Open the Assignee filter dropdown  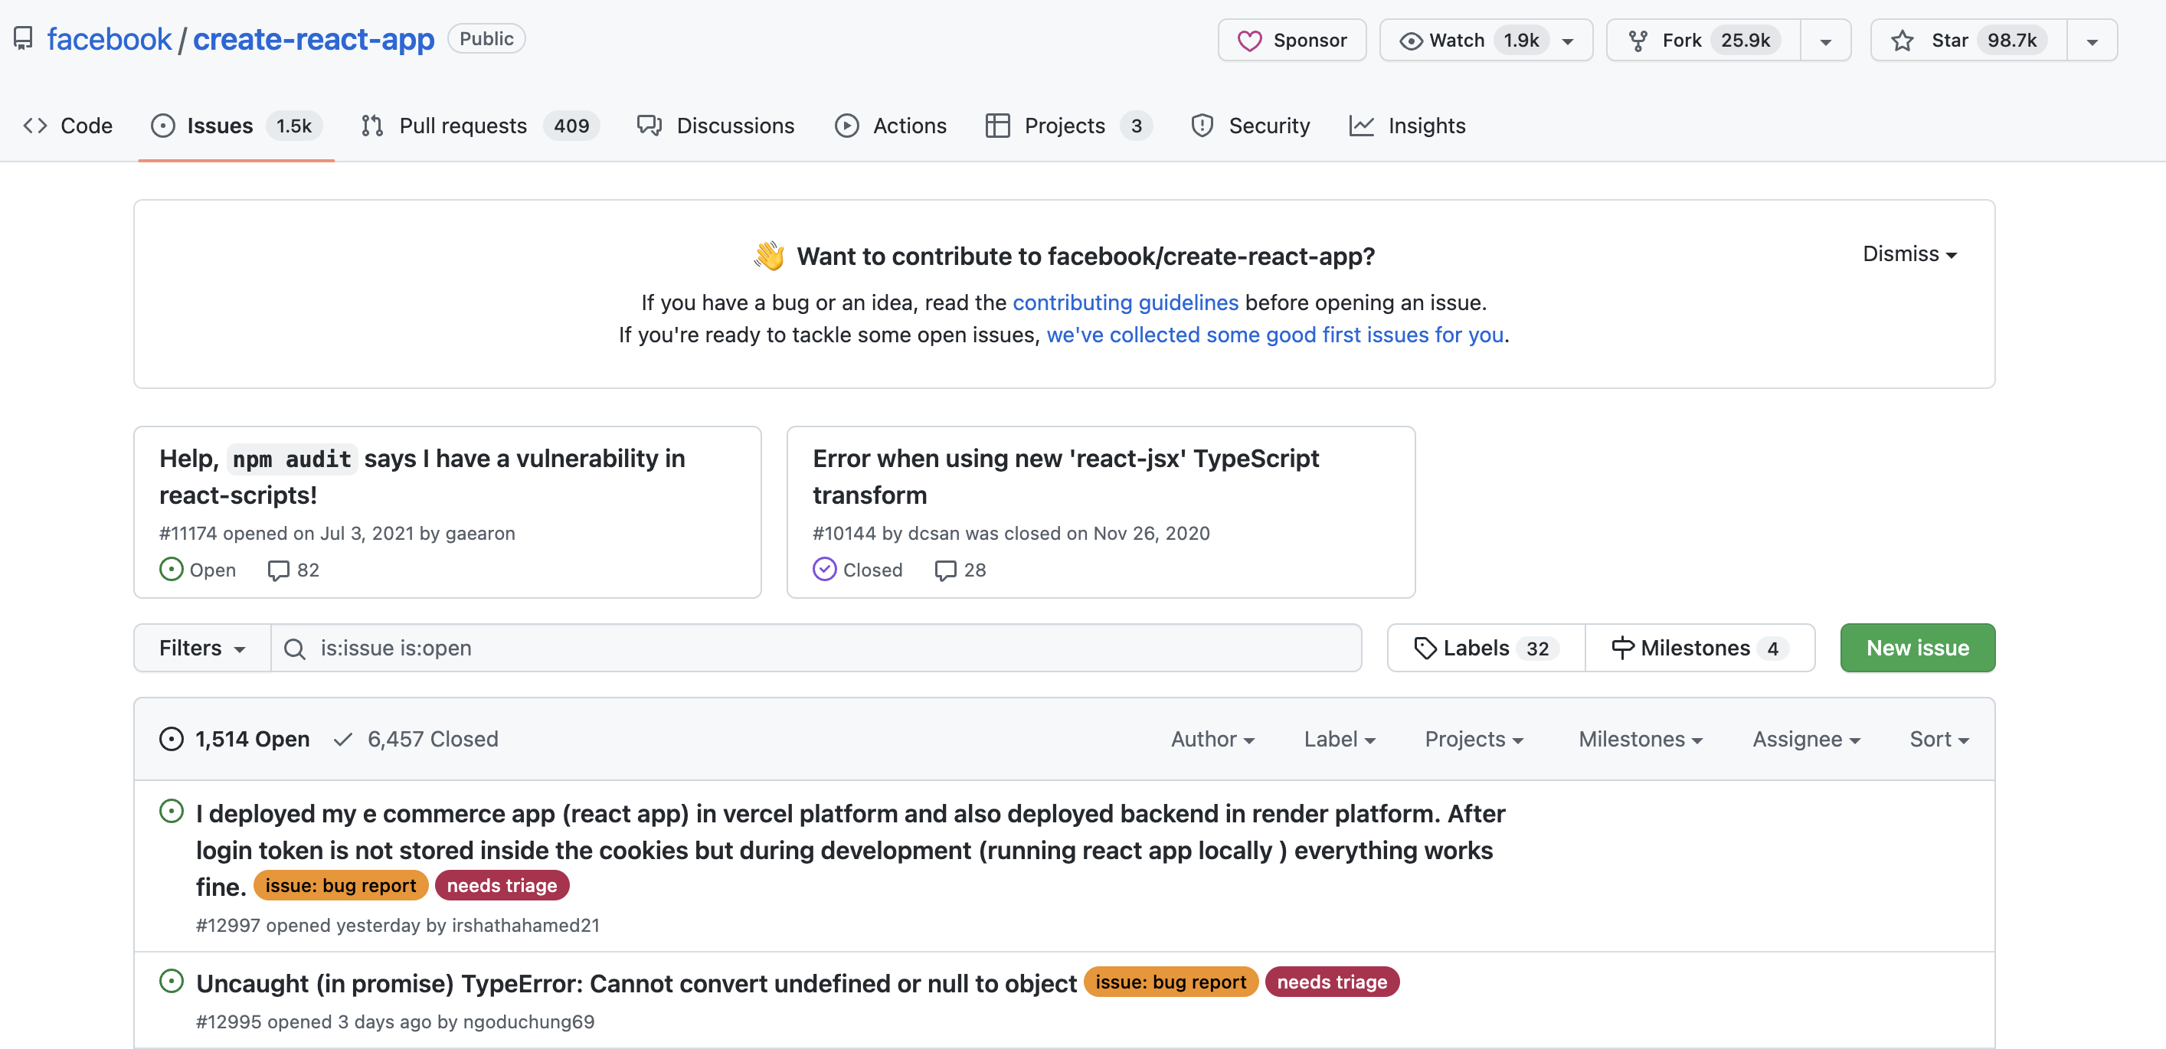(x=1806, y=739)
